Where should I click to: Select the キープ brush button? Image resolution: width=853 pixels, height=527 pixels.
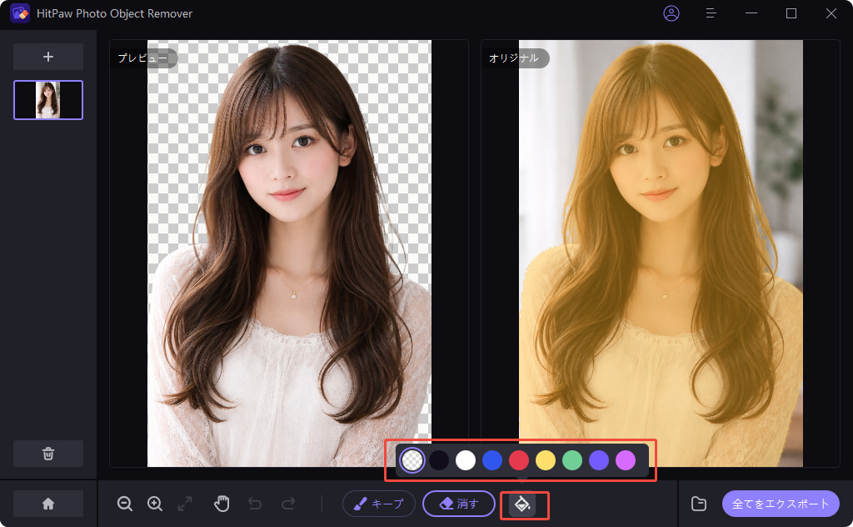click(x=379, y=504)
